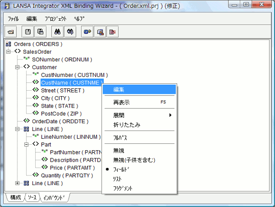Click the green diamond icon beside OrderDate
Screen dimensions: 275x207
click(x=27, y=121)
